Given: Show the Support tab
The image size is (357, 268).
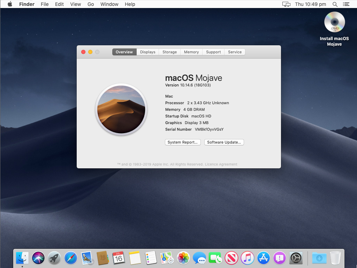Looking at the screenshot, I should pyautogui.click(x=213, y=52).
